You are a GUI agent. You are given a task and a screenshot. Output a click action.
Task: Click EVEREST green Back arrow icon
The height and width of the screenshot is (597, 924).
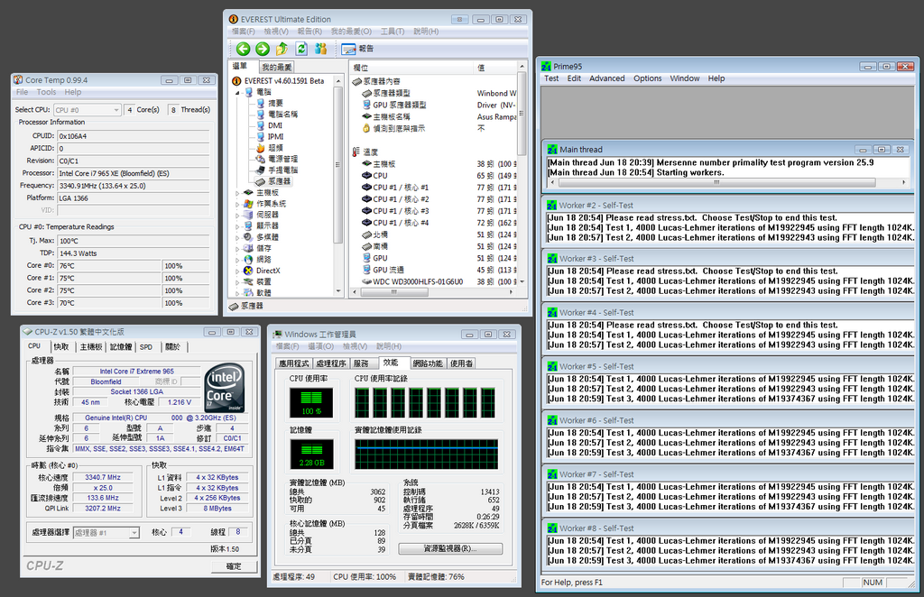(244, 49)
